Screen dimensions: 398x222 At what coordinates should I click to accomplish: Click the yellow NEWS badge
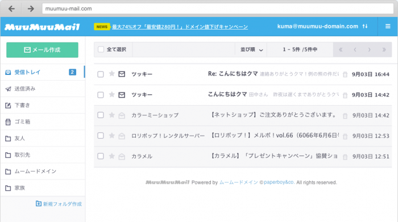(102, 27)
